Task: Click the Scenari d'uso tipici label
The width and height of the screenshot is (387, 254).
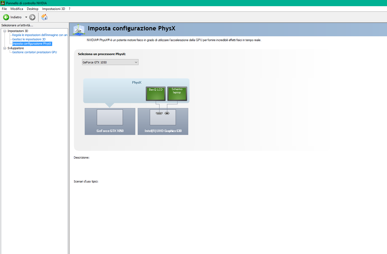Action: click(x=86, y=181)
